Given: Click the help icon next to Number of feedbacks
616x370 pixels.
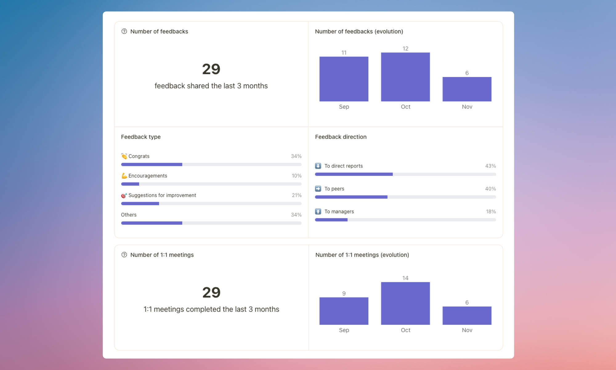Looking at the screenshot, I should [124, 31].
